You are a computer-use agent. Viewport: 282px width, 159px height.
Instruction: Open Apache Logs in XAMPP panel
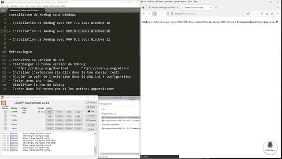[78, 112]
